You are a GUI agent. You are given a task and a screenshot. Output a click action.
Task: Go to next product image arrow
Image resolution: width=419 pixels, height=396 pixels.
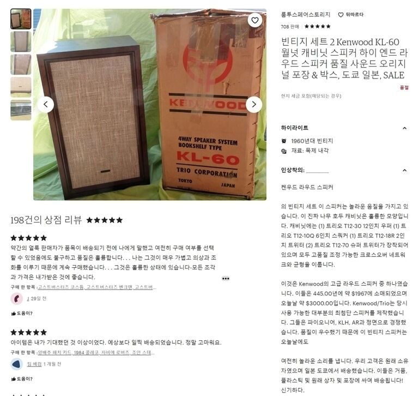tap(254, 104)
